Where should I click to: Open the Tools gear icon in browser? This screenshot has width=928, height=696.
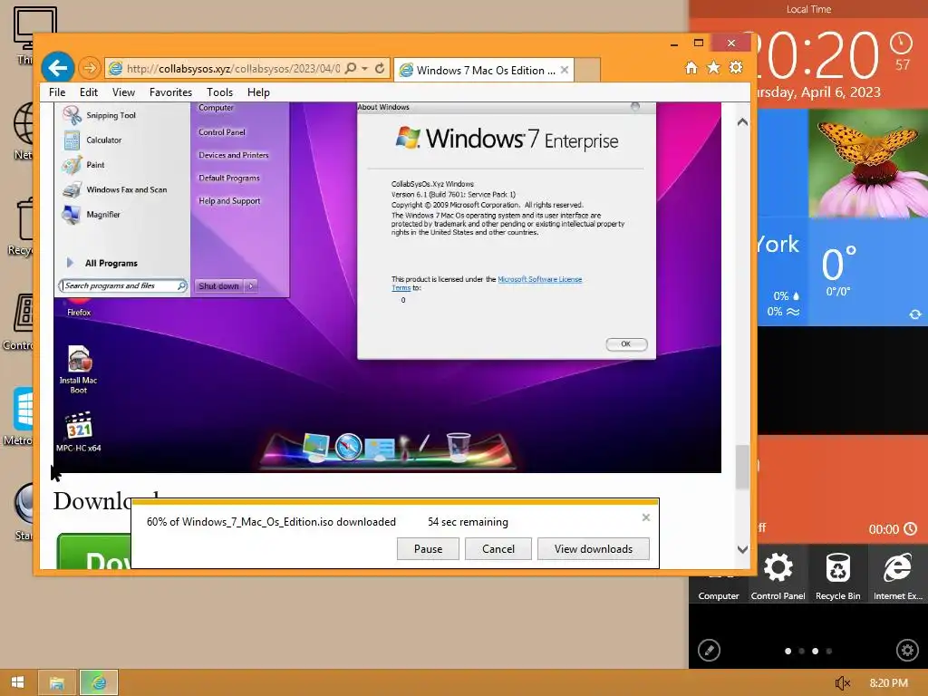[736, 67]
